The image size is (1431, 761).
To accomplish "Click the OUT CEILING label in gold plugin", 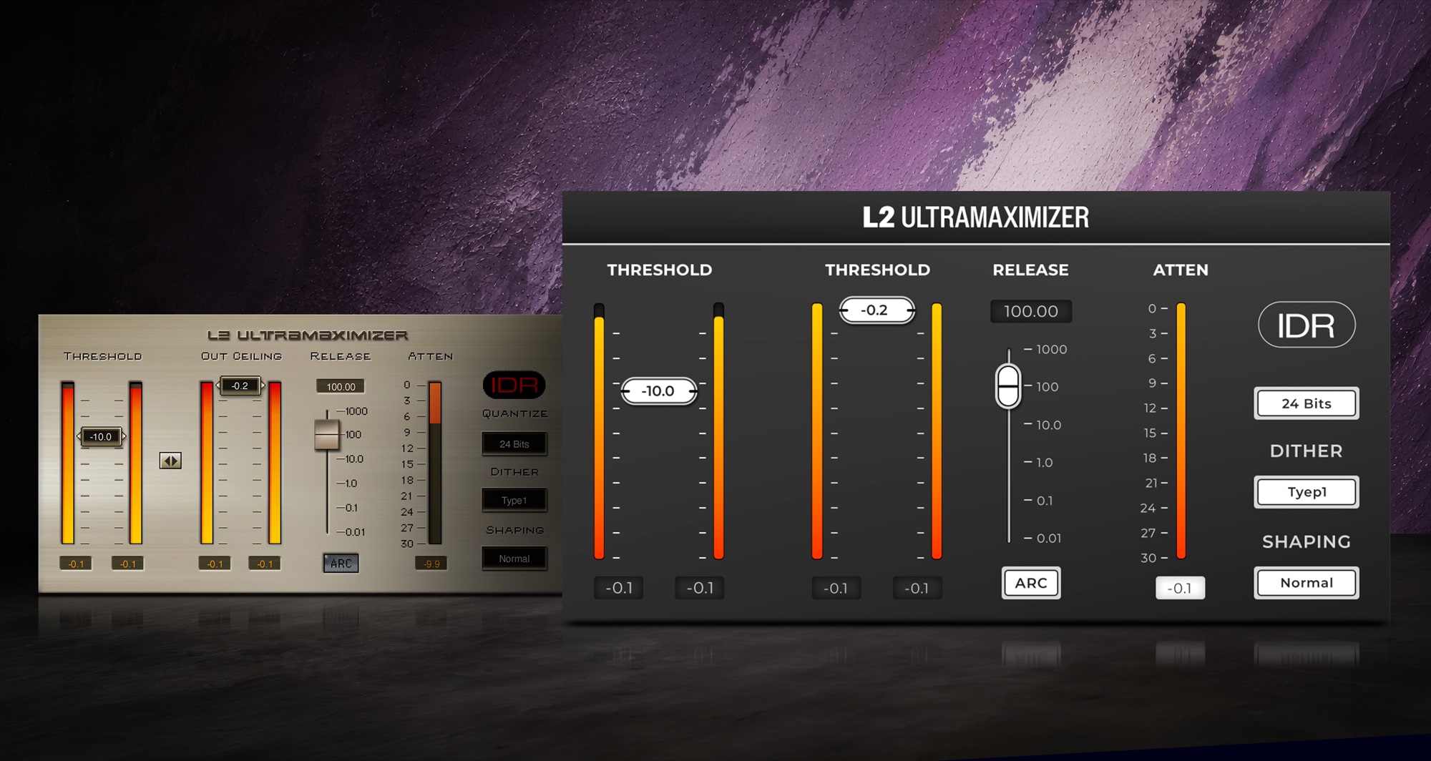I will [x=241, y=356].
